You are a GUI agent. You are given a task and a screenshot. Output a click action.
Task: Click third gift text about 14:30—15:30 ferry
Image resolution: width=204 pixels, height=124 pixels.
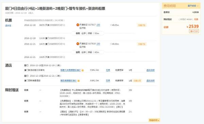pos(92,113)
